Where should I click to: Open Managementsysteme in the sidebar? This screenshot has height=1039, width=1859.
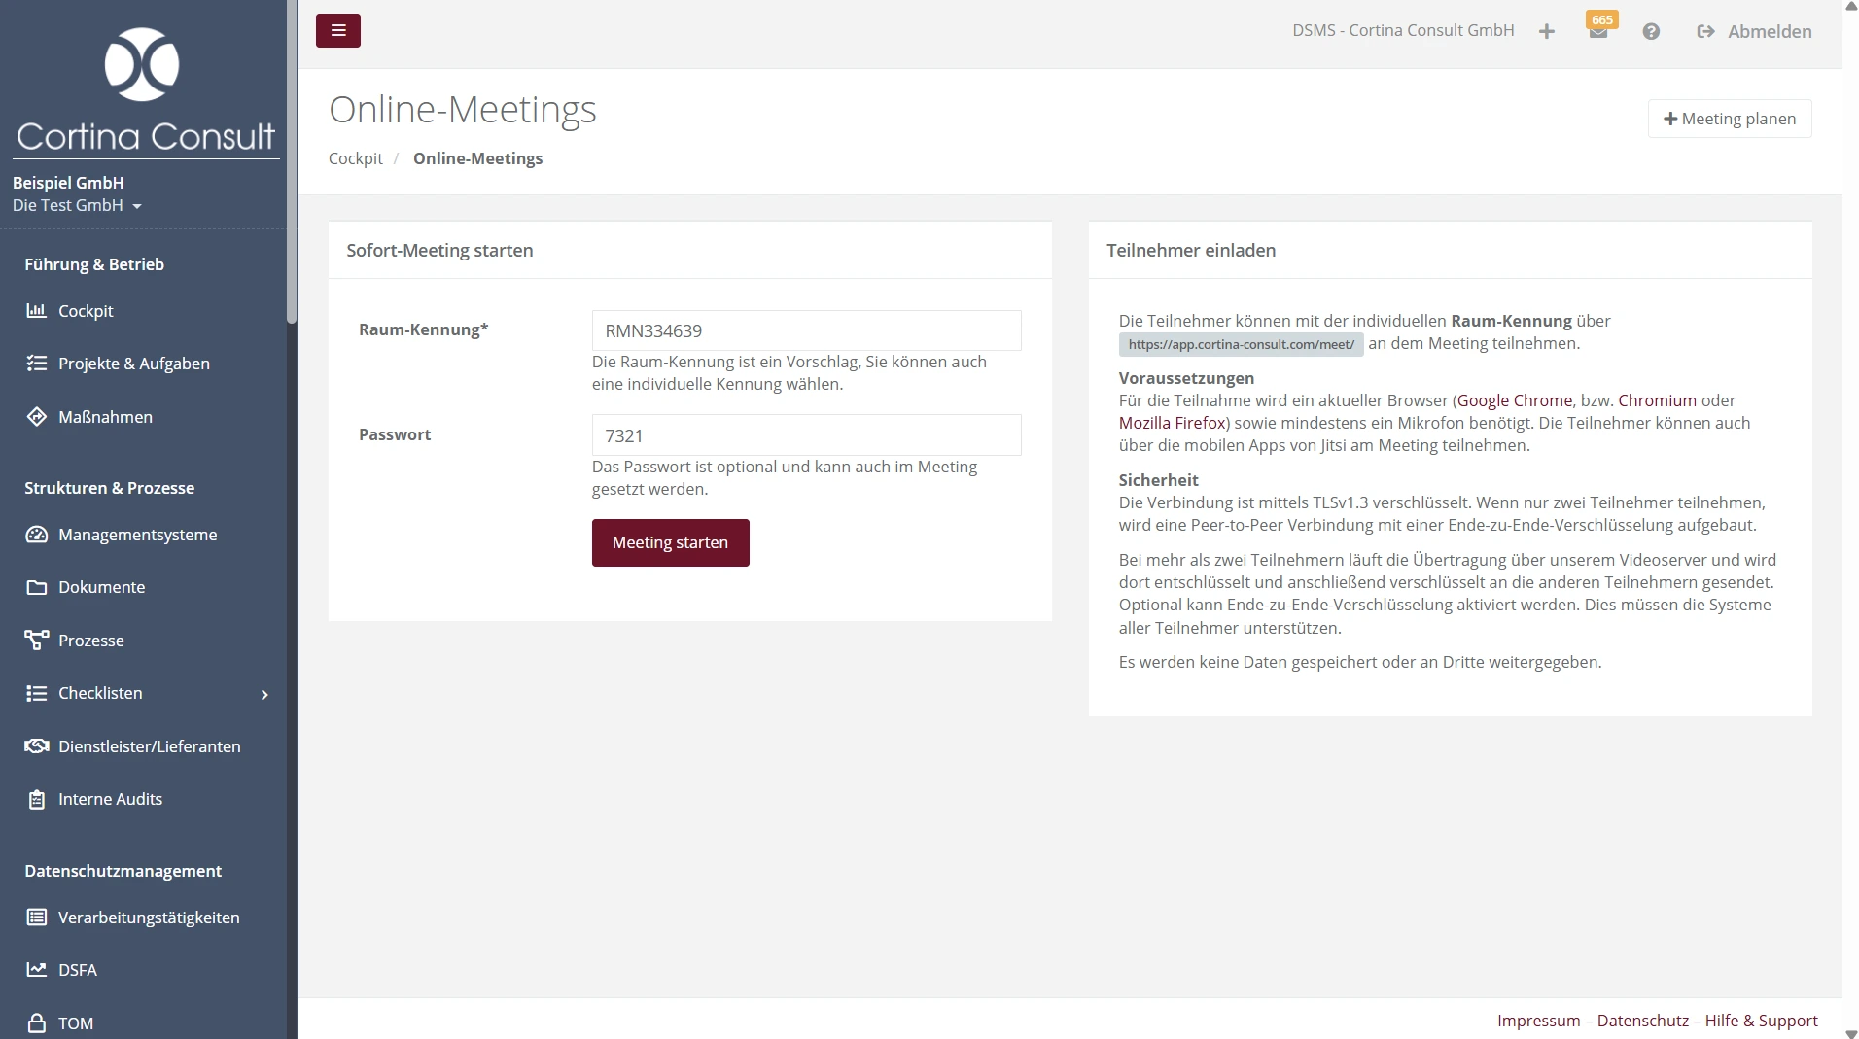137,535
